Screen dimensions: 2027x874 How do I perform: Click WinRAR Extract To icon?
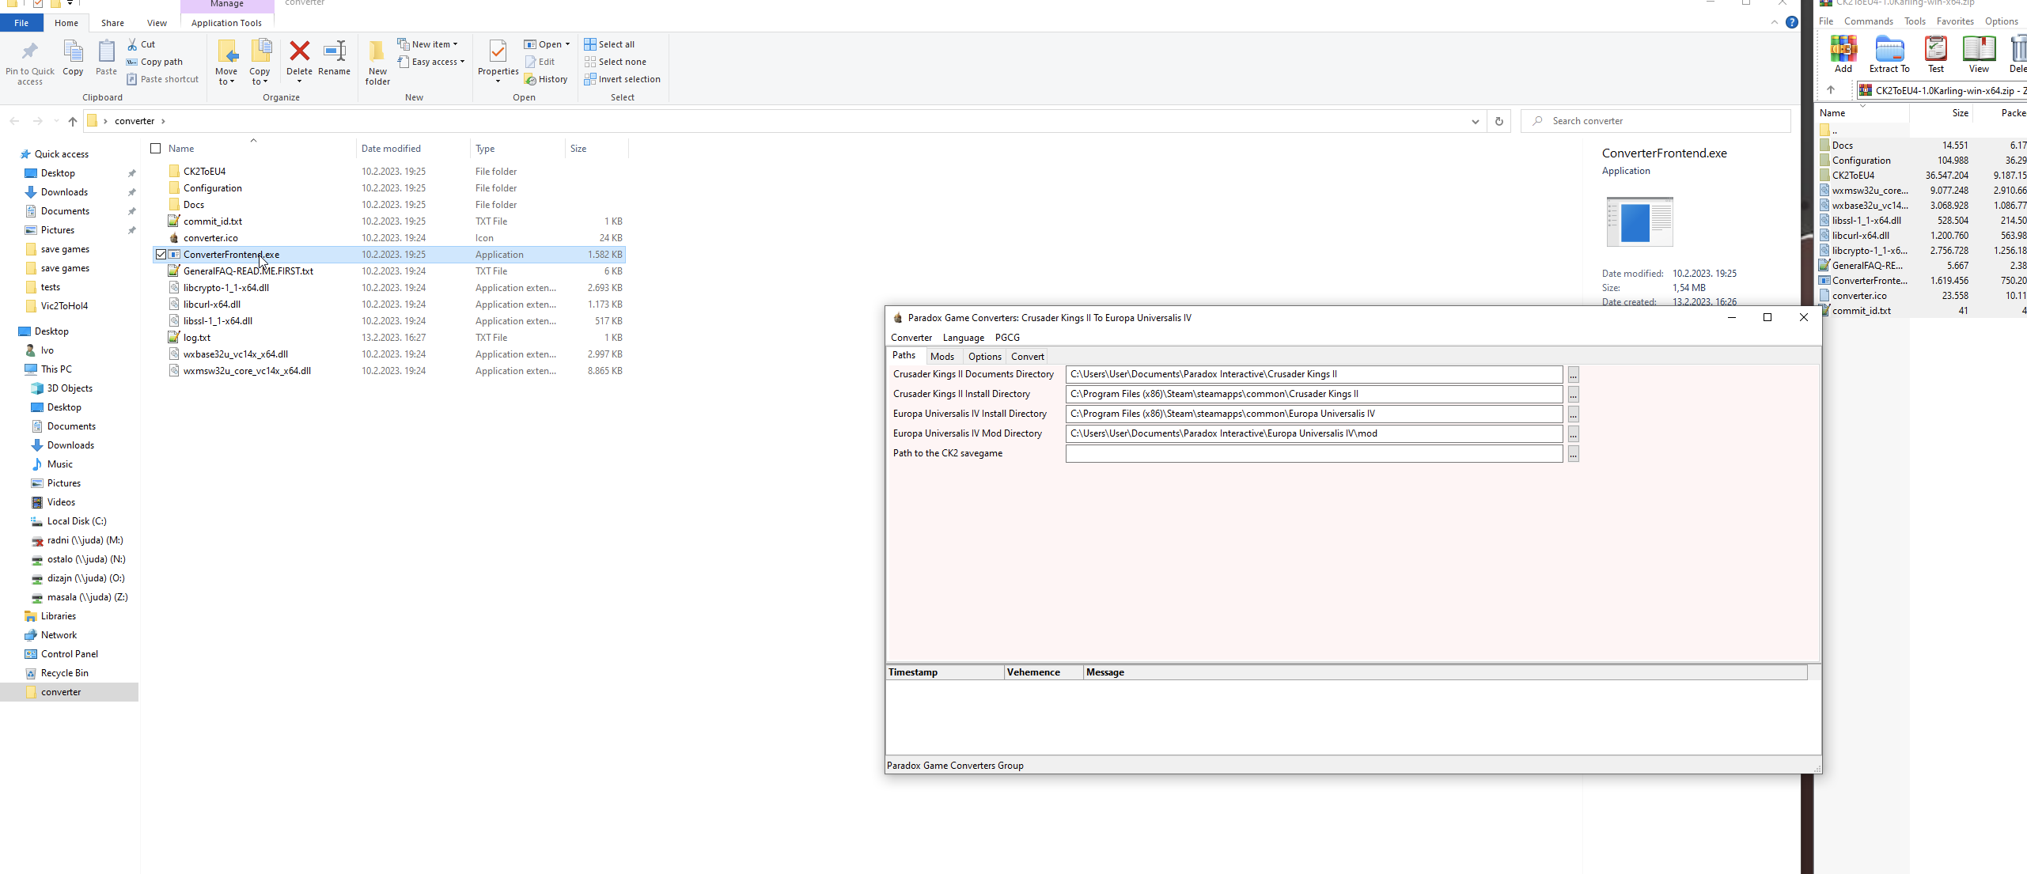tap(1889, 50)
